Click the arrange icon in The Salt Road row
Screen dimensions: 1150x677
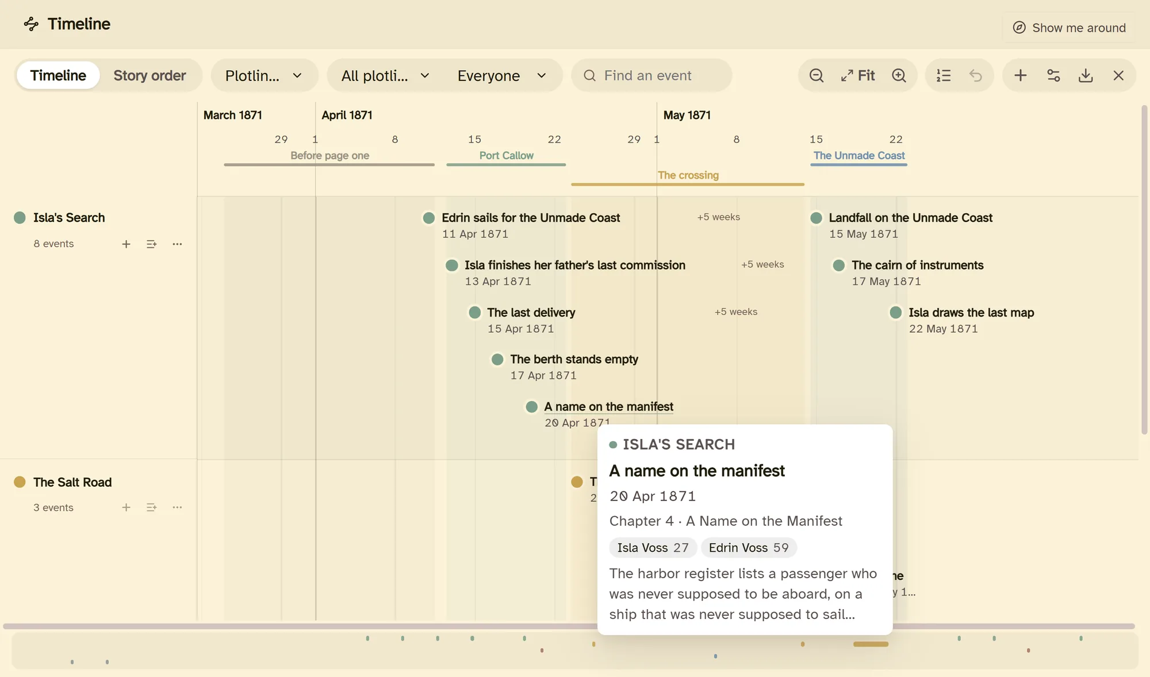pyautogui.click(x=152, y=507)
